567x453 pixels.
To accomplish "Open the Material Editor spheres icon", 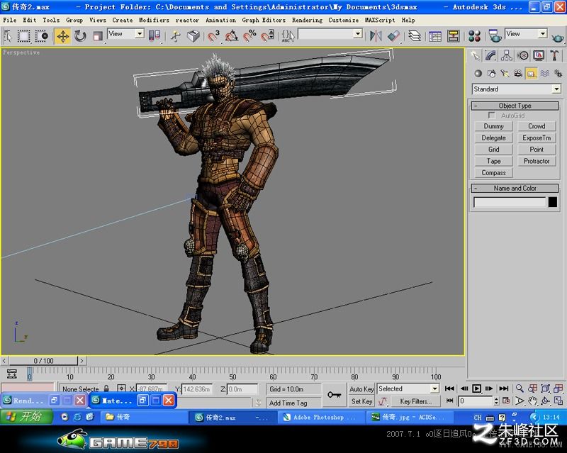I will click(x=474, y=36).
